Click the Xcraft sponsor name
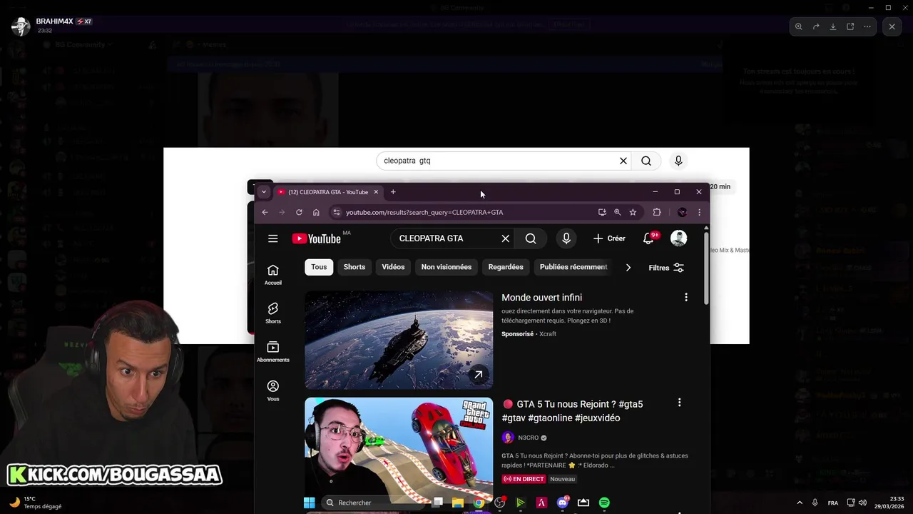 click(x=548, y=334)
